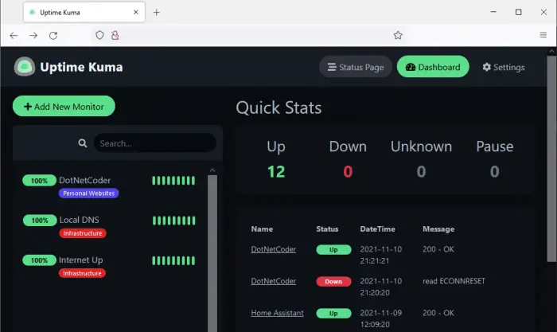The width and height of the screenshot is (557, 332).
Task: Click the crossed-out padlock security icon
Action: 115,35
